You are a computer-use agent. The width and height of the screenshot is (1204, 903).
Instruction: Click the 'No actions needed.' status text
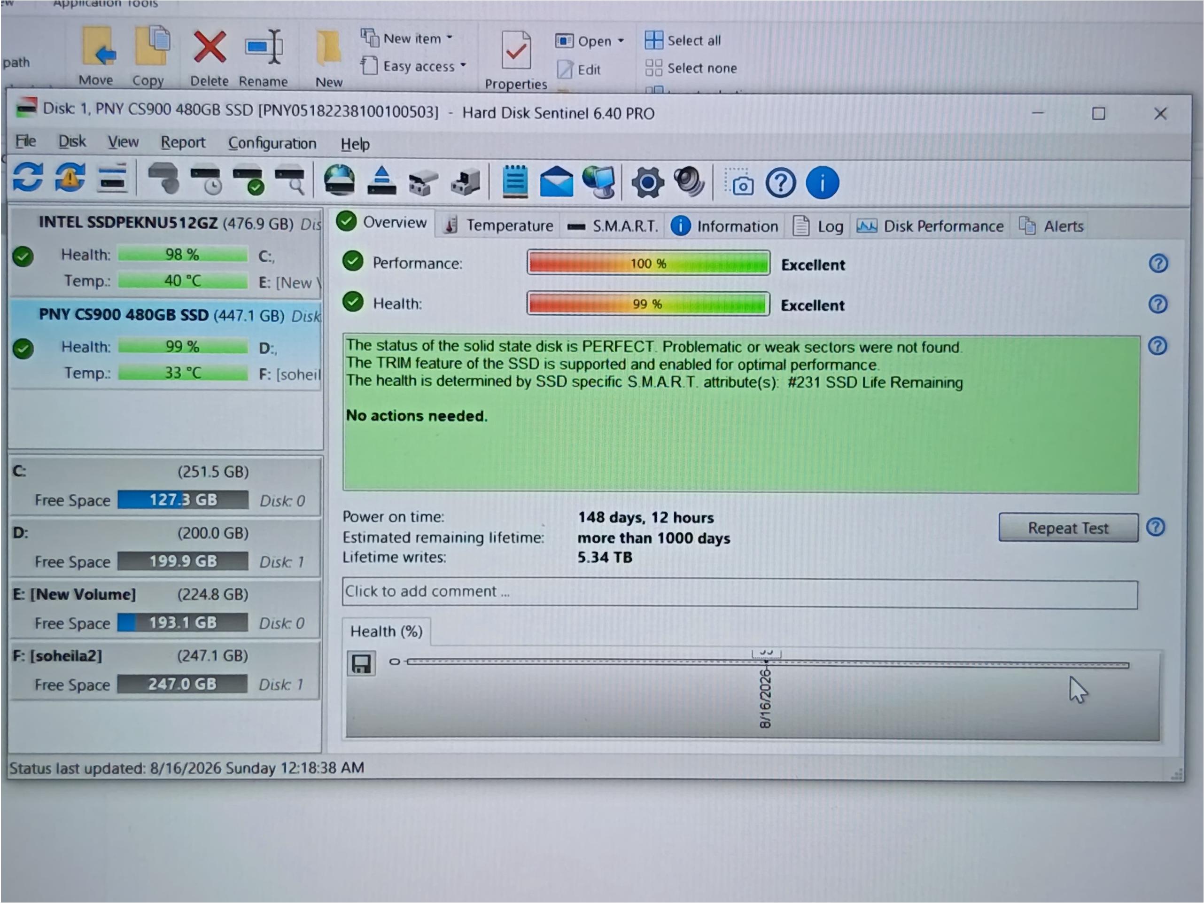tap(417, 416)
